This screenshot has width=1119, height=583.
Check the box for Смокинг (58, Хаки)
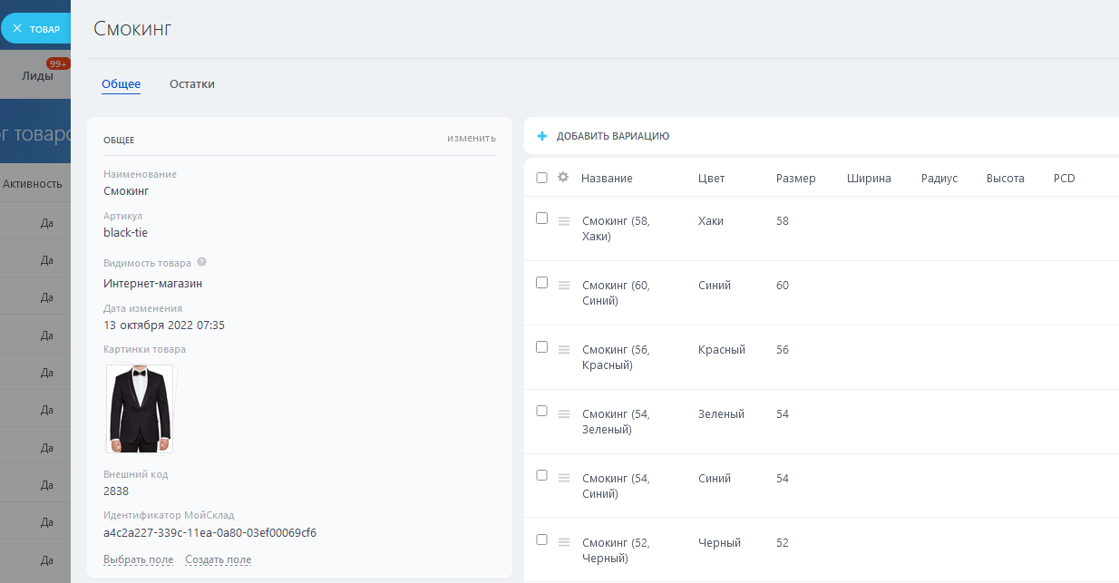click(x=542, y=219)
